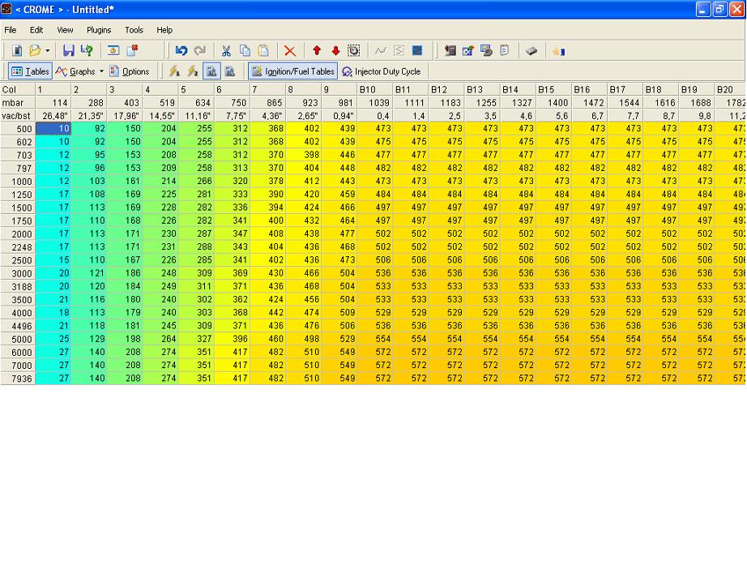Click the red down arrow decrease icon
Image resolution: width=747 pixels, height=561 pixels.
(335, 50)
